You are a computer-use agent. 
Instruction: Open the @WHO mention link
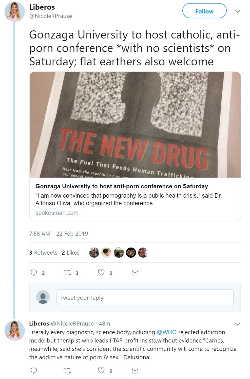[166, 332]
